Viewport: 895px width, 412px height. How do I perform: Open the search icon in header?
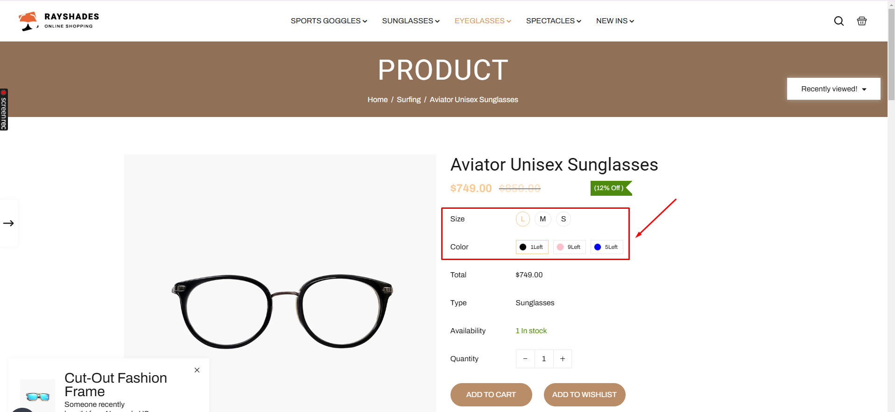[x=839, y=21]
